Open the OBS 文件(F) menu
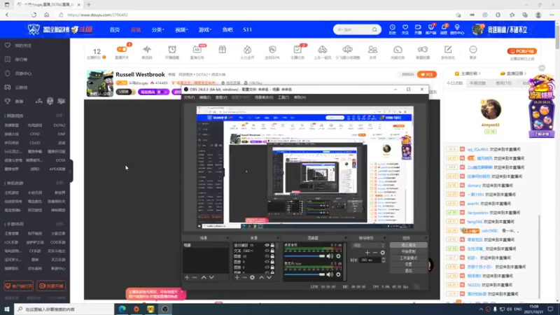 pyautogui.click(x=189, y=97)
